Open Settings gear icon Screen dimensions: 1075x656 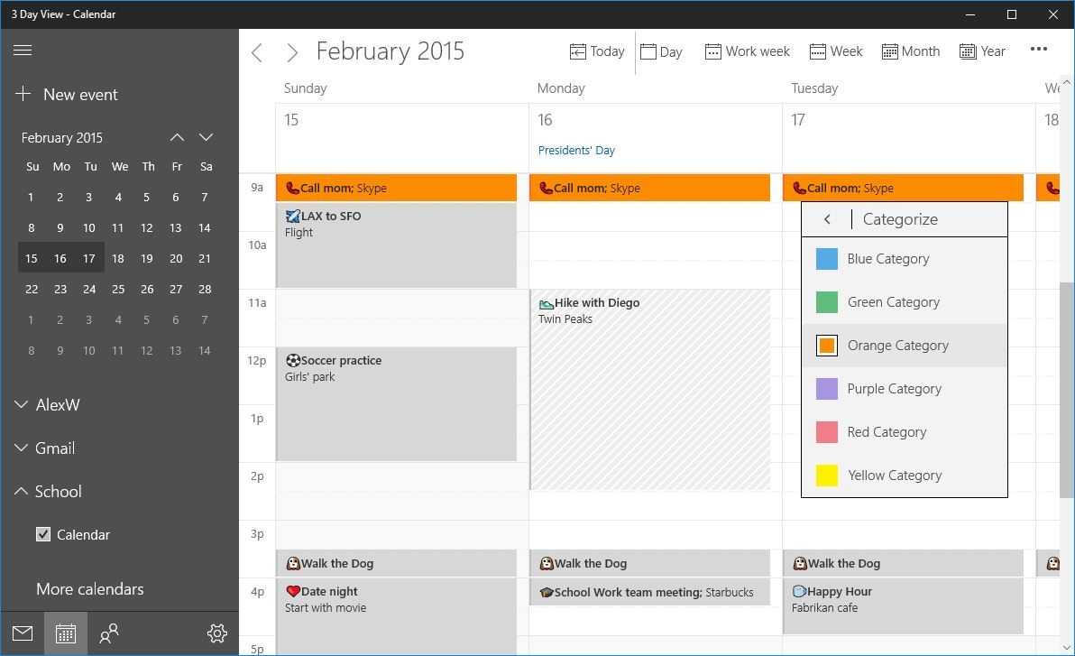click(217, 633)
